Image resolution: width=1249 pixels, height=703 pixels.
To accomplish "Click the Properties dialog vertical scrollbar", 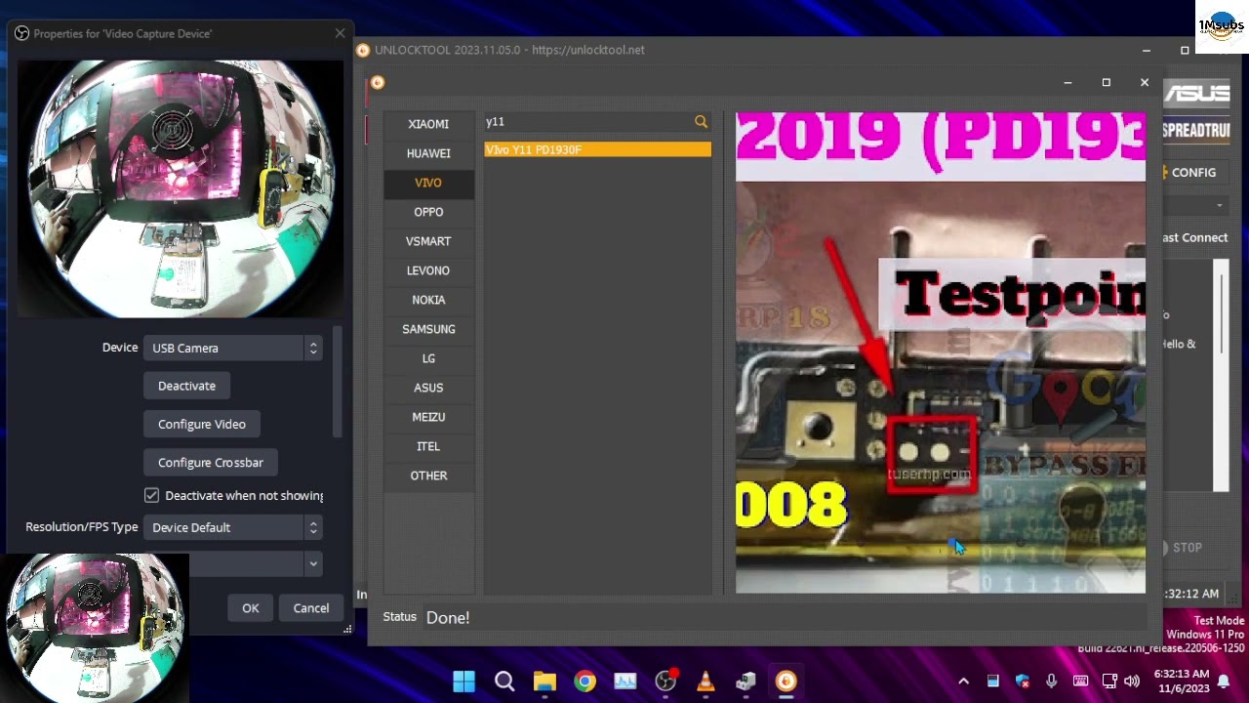I will point(339,382).
